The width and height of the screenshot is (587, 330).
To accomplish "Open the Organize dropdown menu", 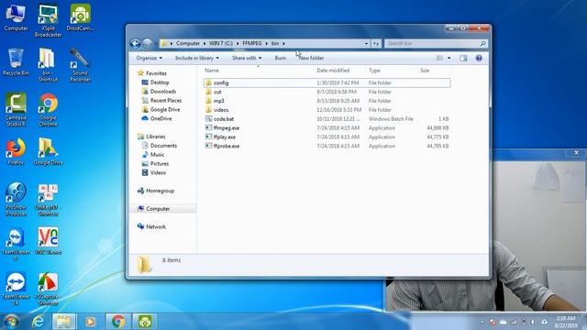I will pos(149,58).
